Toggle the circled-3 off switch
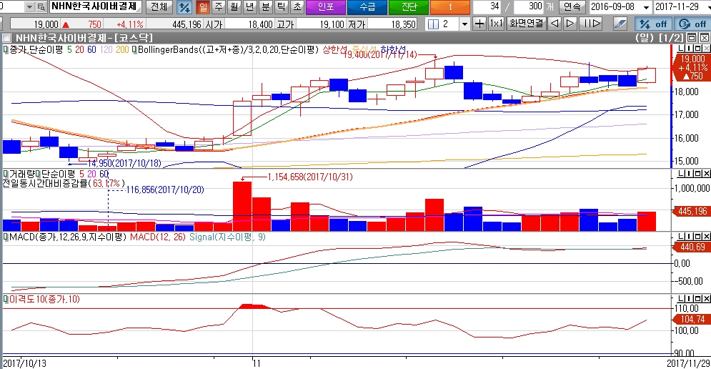The image size is (711, 369). (x=690, y=24)
